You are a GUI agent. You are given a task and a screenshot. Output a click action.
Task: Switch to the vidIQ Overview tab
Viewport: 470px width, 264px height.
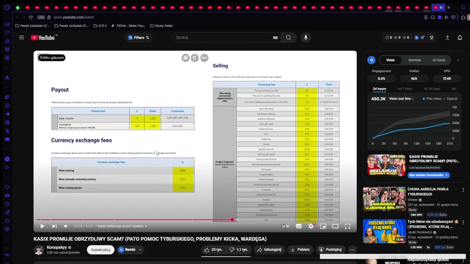pos(415,60)
